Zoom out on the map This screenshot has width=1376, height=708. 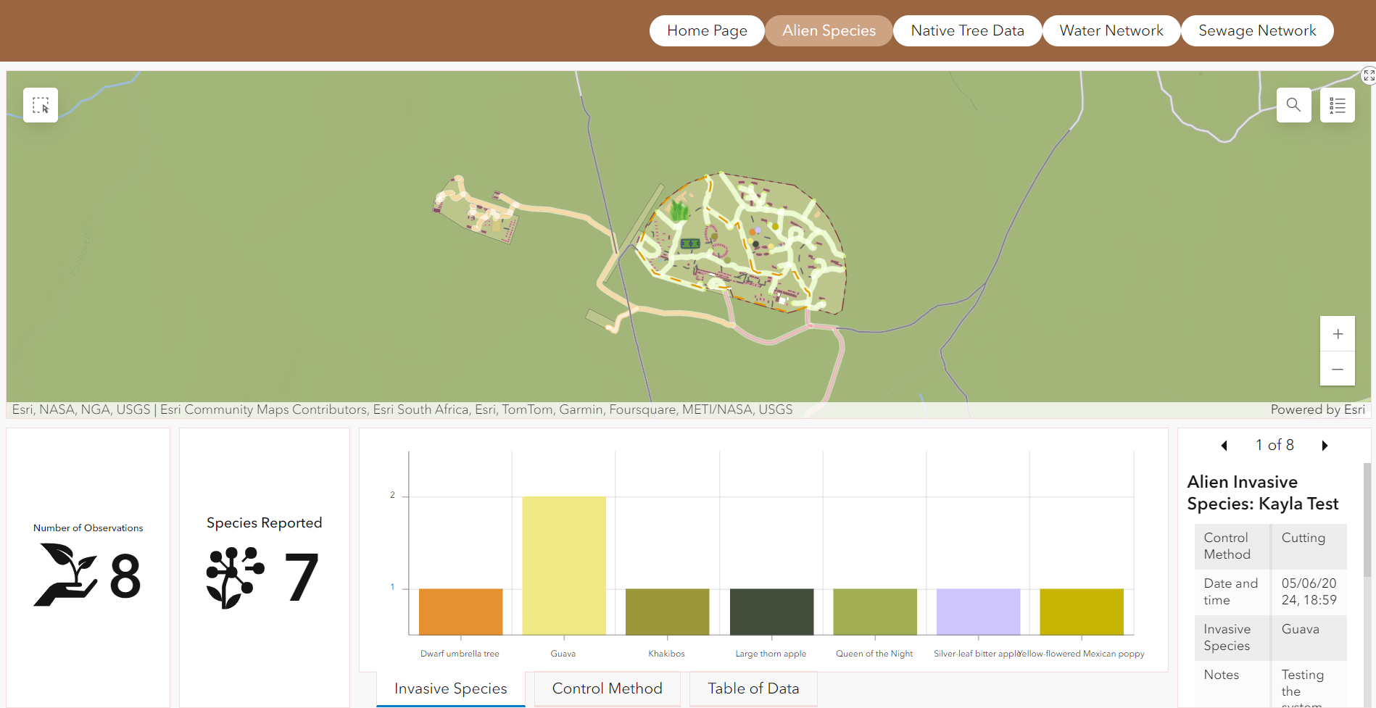coord(1338,369)
